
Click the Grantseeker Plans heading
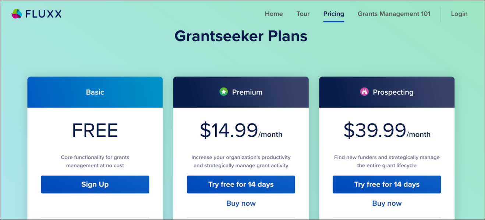point(241,36)
